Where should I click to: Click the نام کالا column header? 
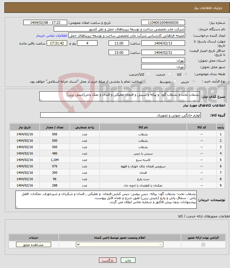(143, 127)
